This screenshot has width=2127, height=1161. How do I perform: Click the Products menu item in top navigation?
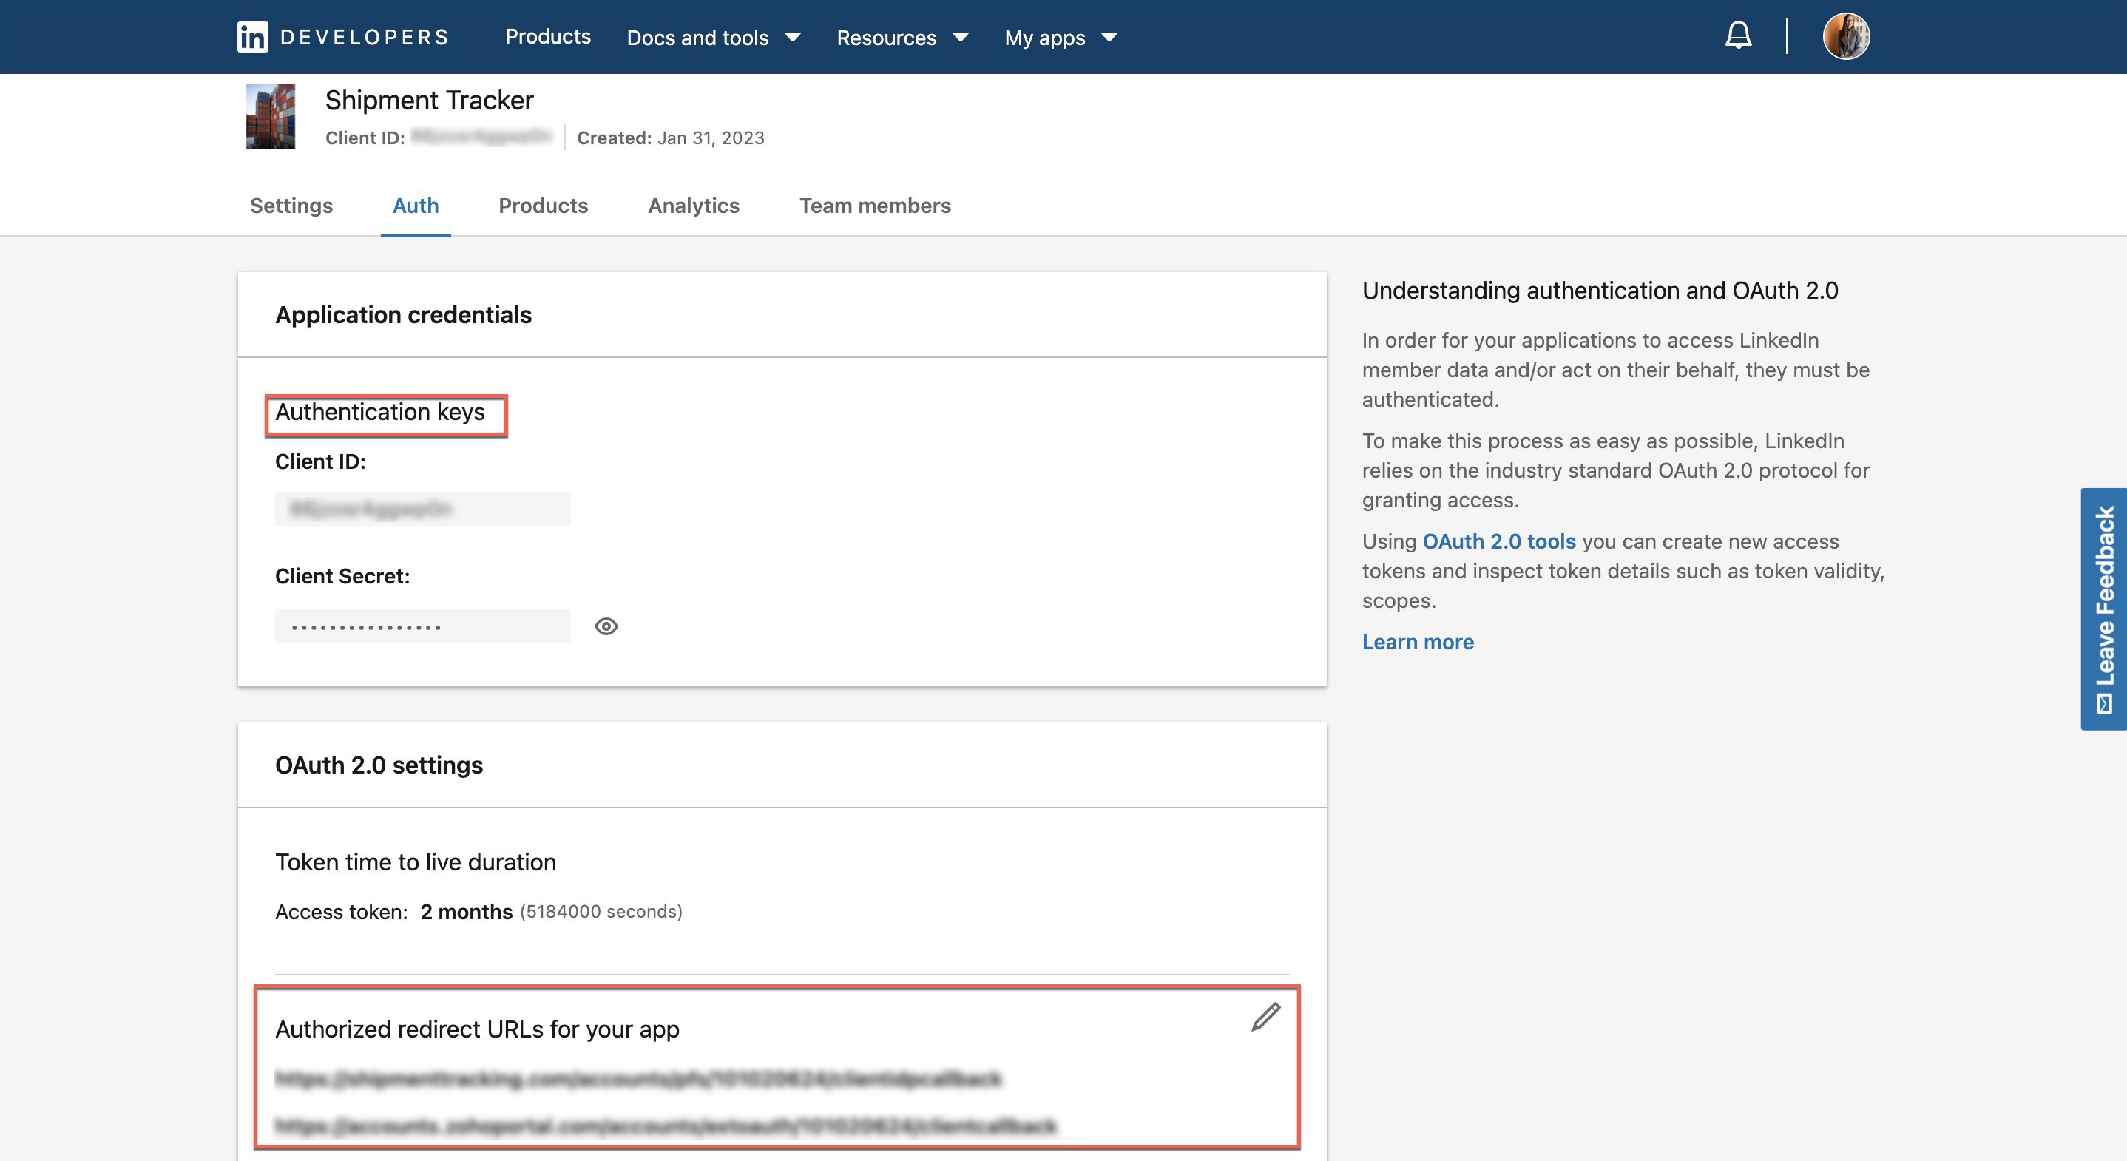[x=549, y=35]
